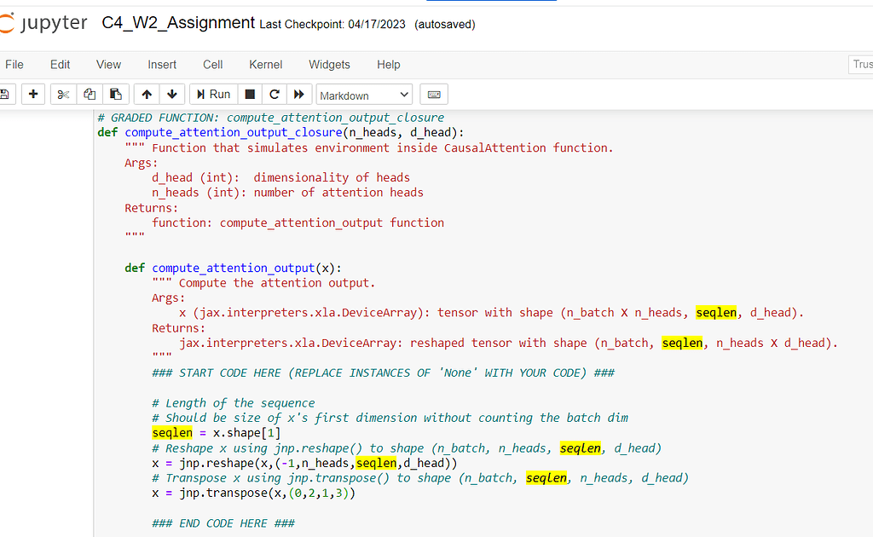Image resolution: width=873 pixels, height=537 pixels.
Task: Cut selected cells with scissors icon
Action: (63, 95)
